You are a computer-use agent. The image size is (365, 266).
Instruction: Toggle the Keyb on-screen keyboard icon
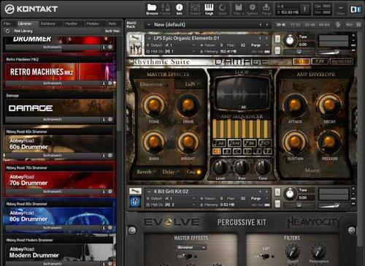(x=209, y=9)
